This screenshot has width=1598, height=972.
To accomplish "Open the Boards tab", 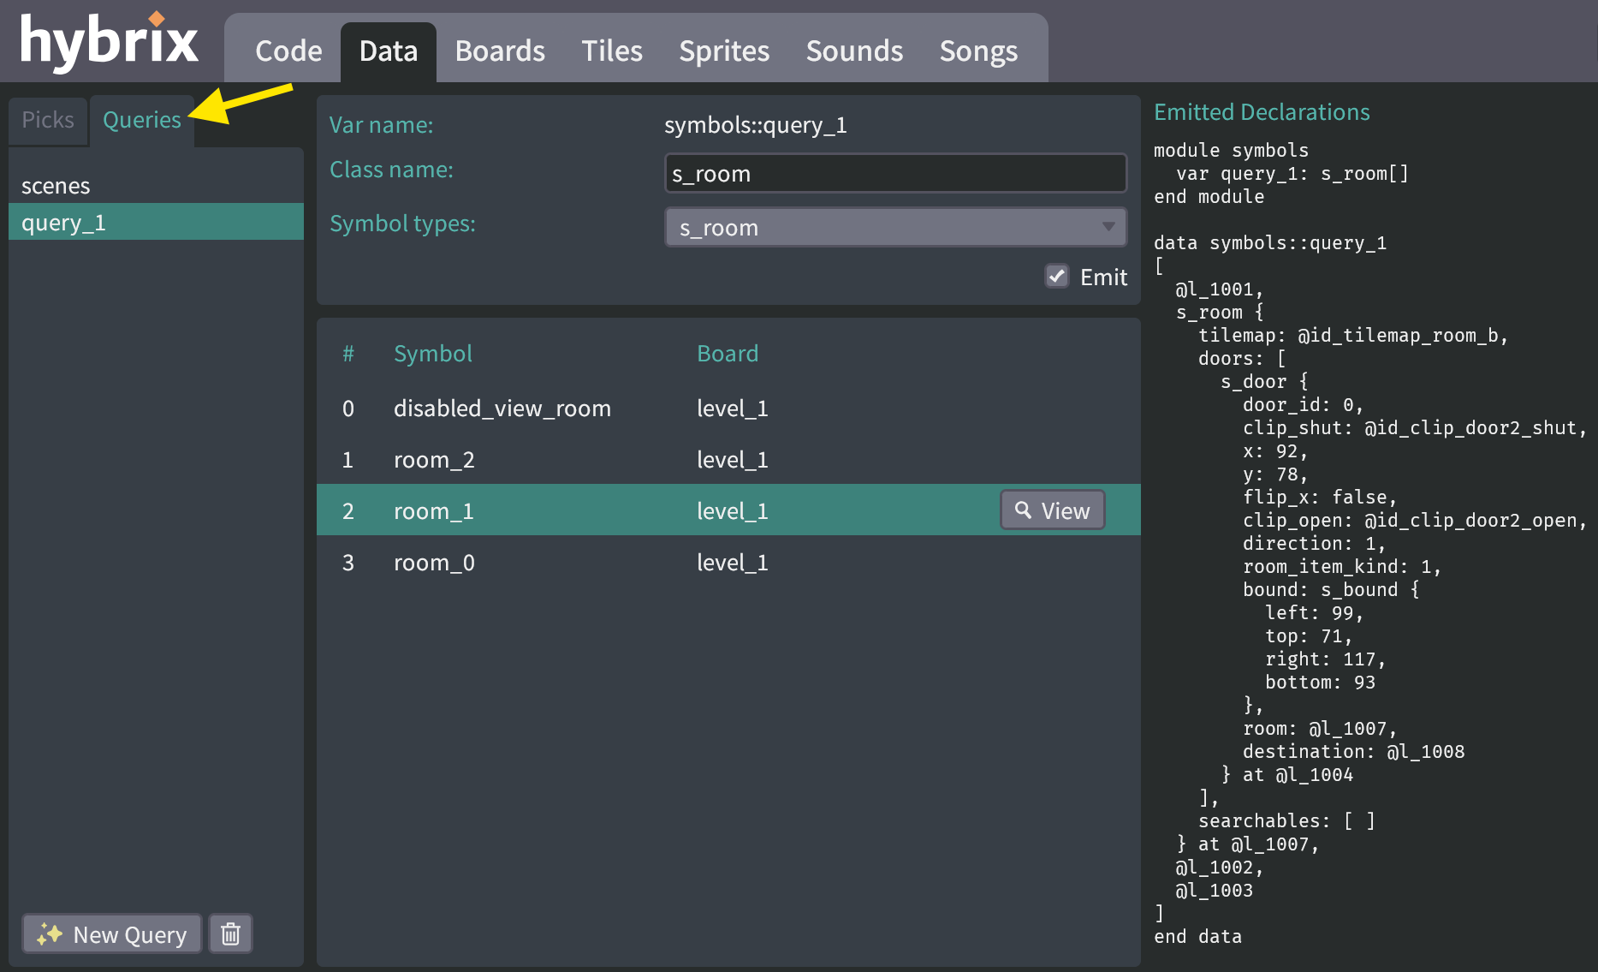I will 499,51.
